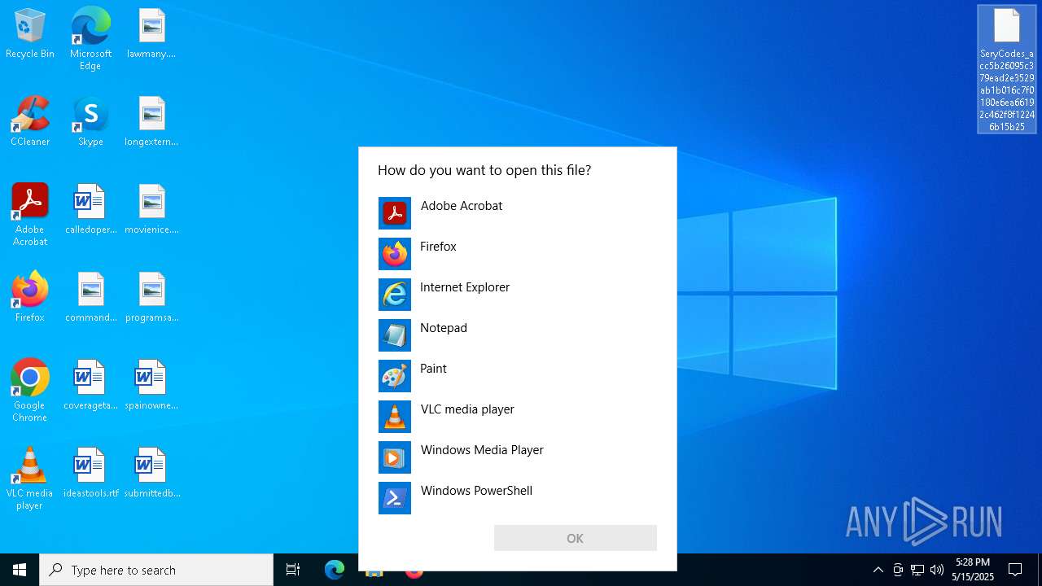Select Paint in the open-with dialog
The height and width of the screenshot is (586, 1042).
tap(517, 376)
